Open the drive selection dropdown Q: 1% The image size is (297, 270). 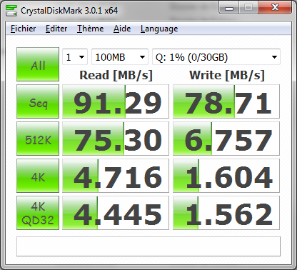click(216, 57)
